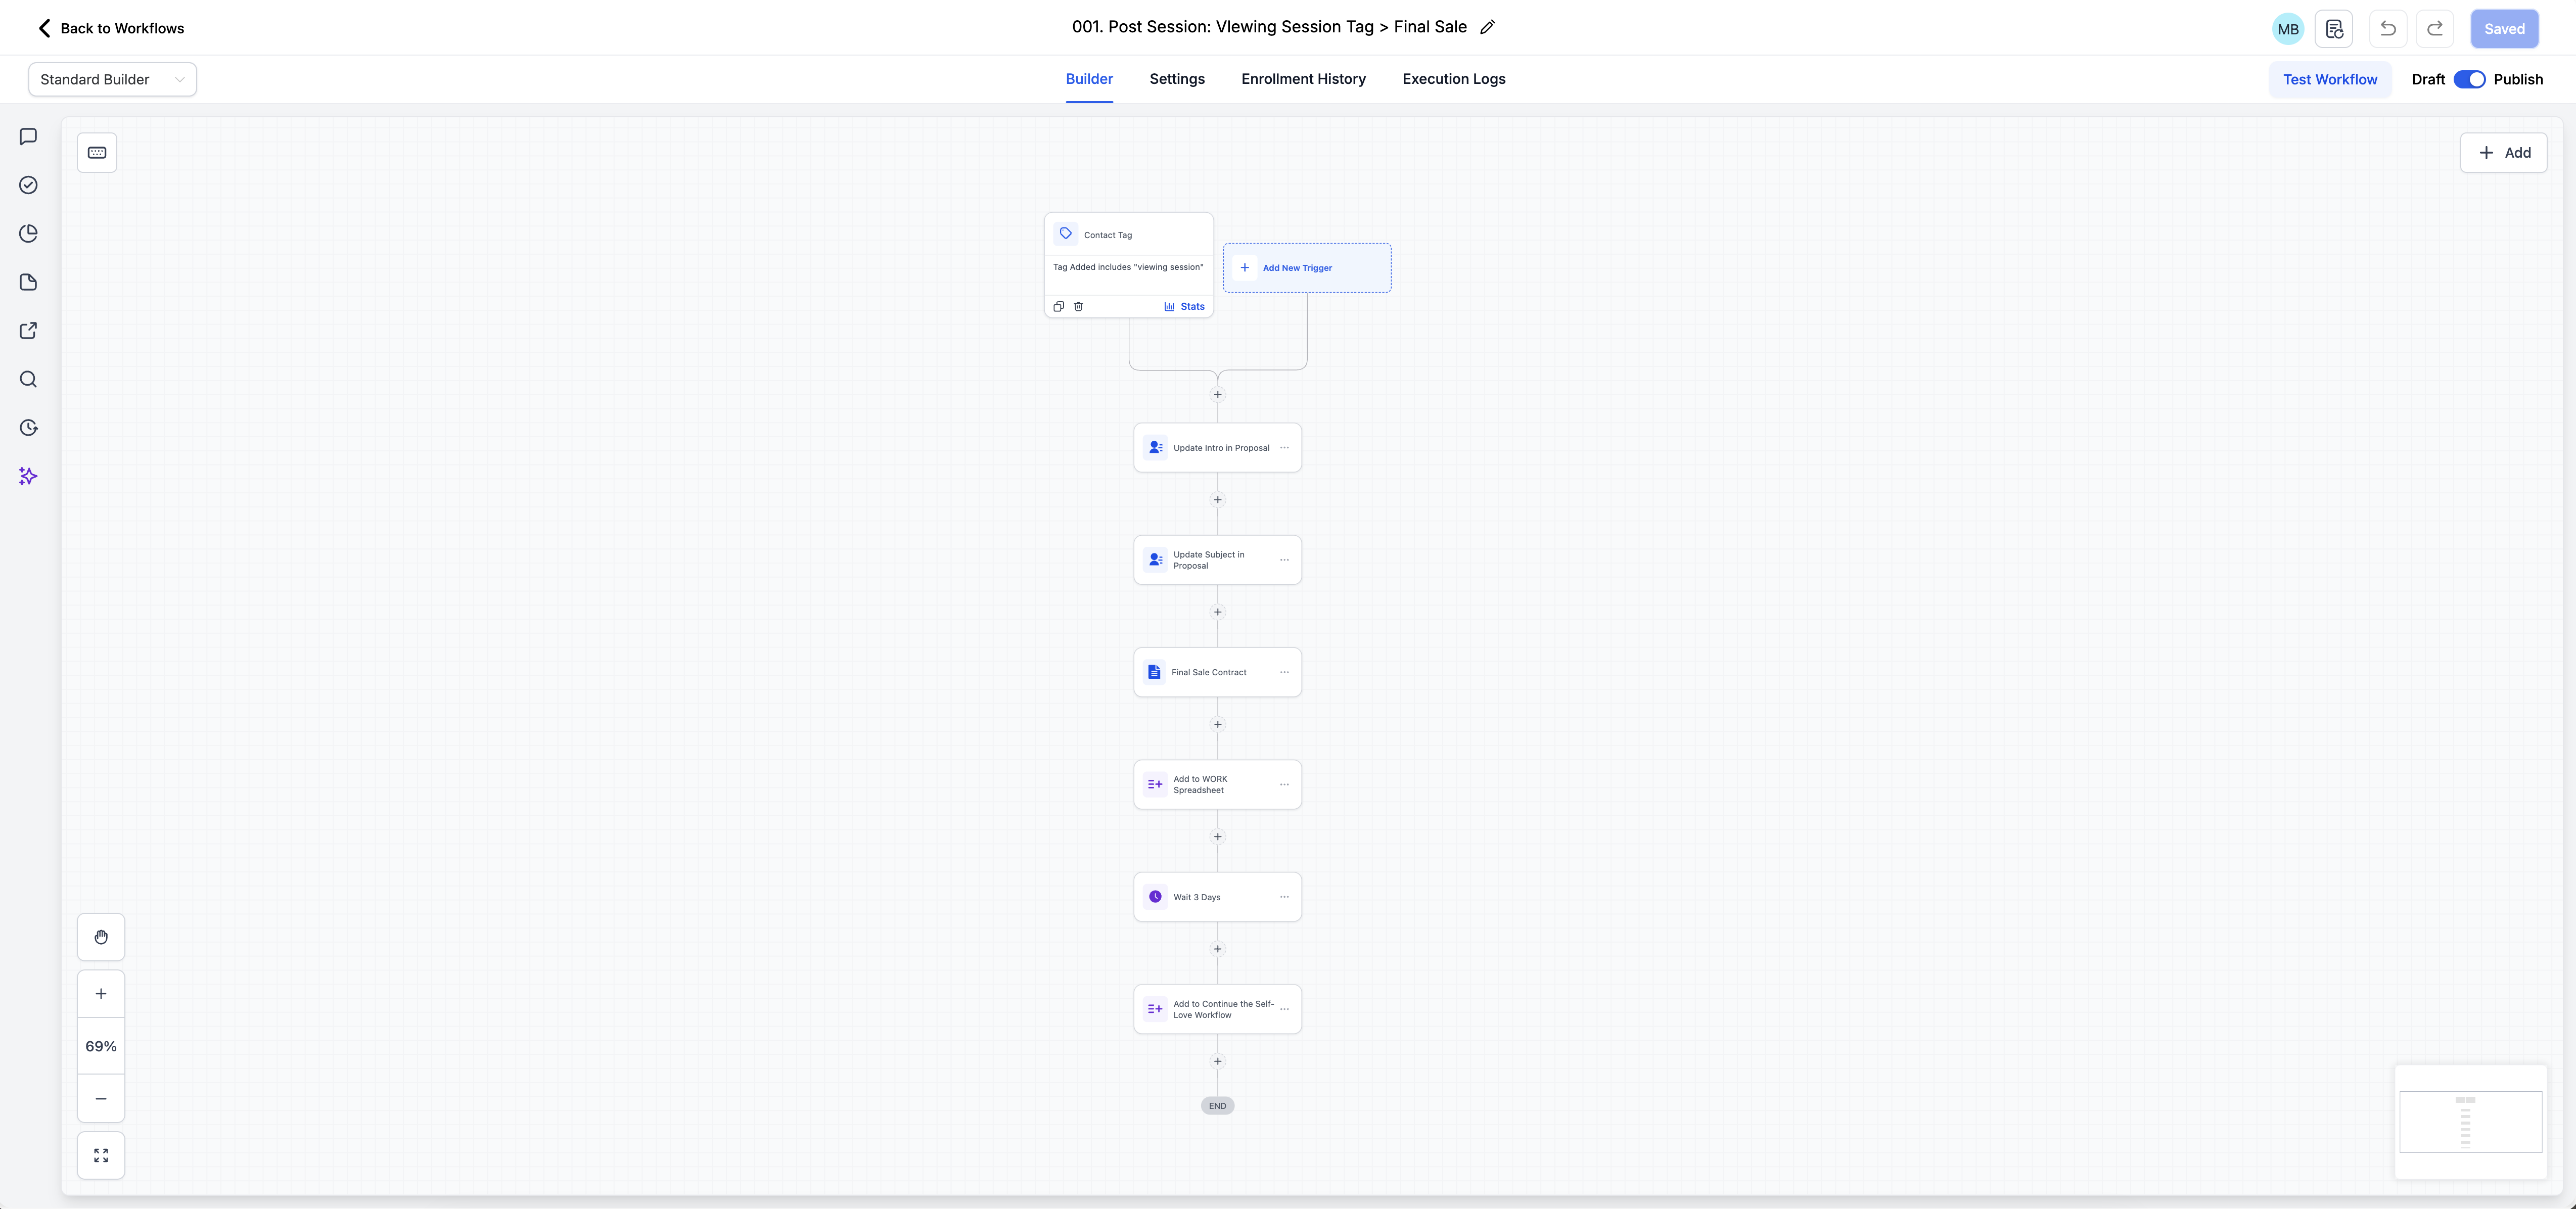Open the workflow notes icon in header
This screenshot has width=2576, height=1209.
click(2334, 29)
